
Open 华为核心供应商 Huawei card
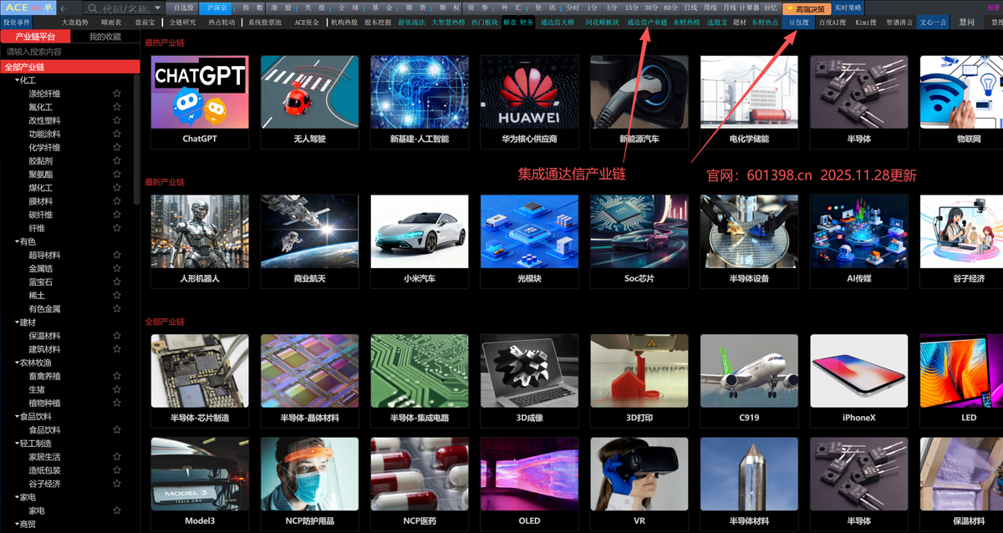tap(529, 103)
